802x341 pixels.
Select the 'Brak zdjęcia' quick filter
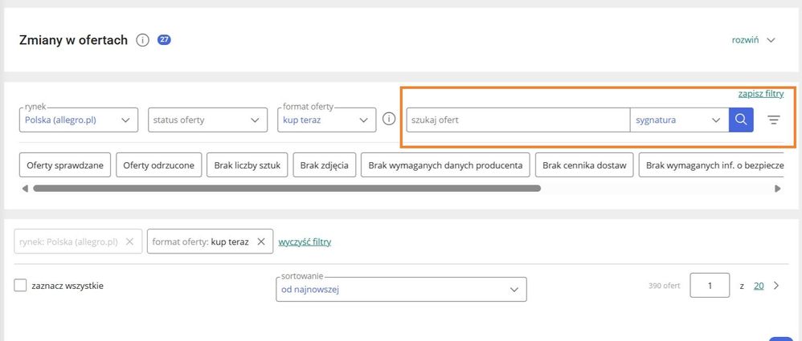tap(324, 165)
